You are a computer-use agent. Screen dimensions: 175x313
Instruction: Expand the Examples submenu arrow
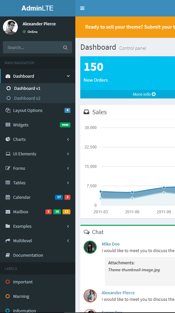coord(68,226)
